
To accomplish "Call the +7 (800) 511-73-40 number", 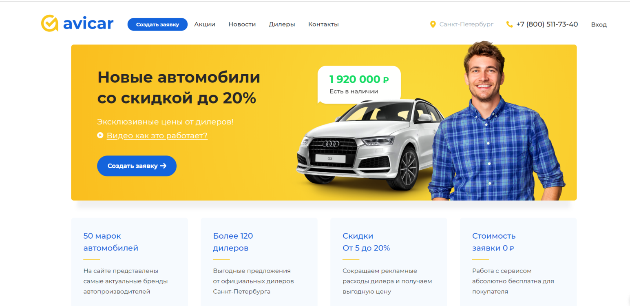I will [x=547, y=24].
